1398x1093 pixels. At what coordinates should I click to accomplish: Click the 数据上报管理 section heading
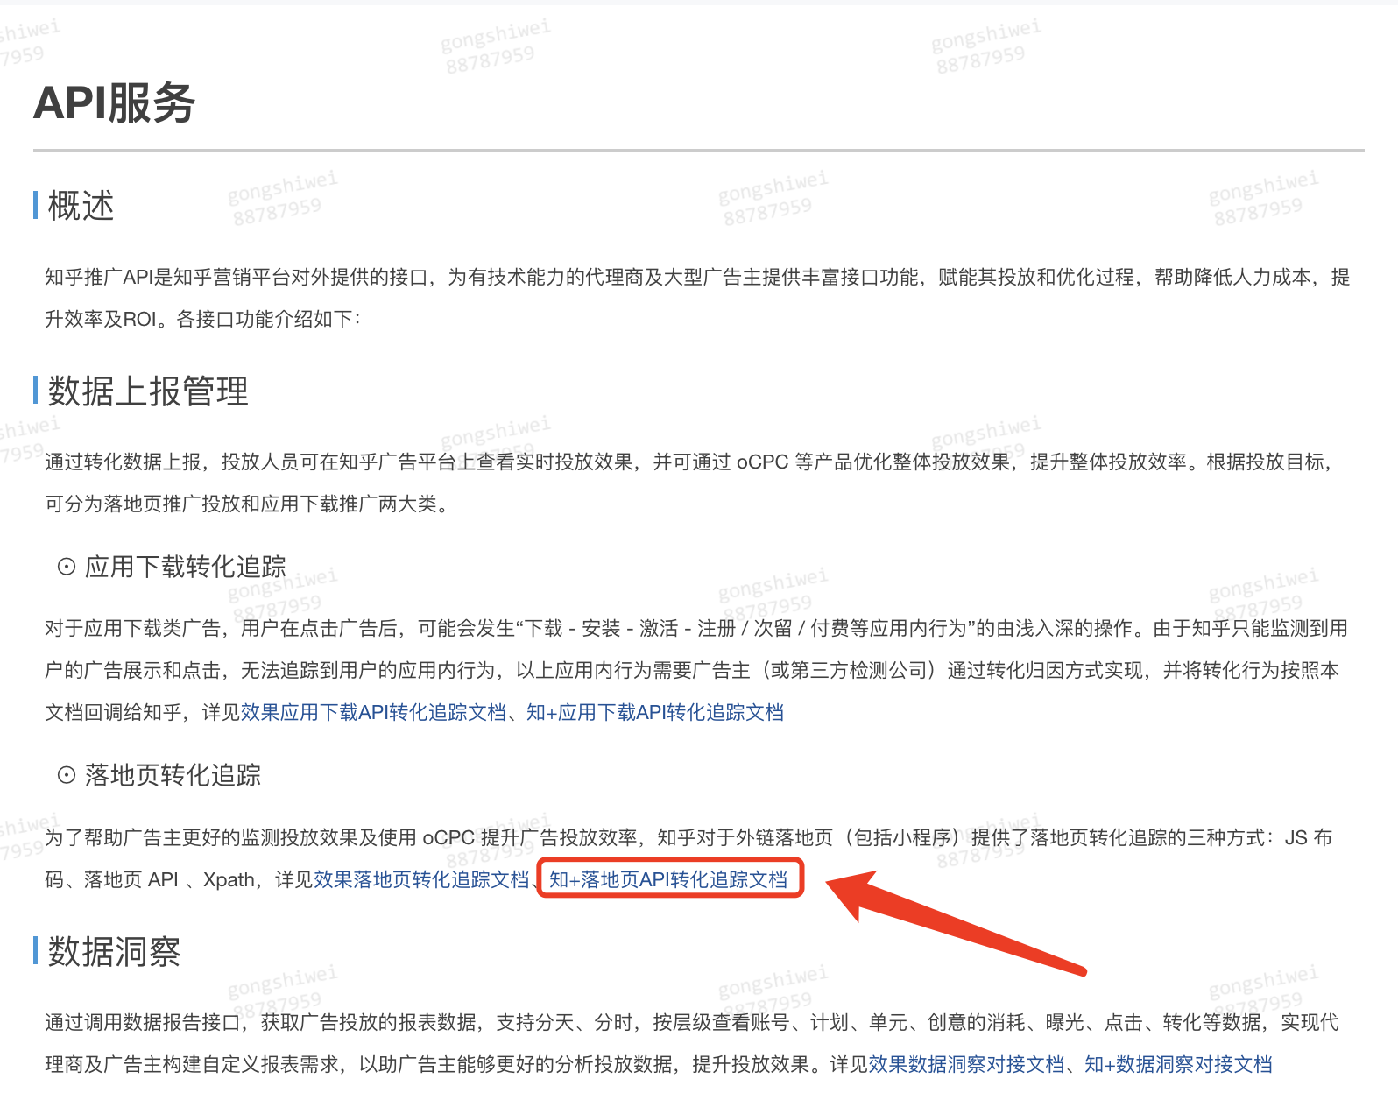click(x=148, y=391)
